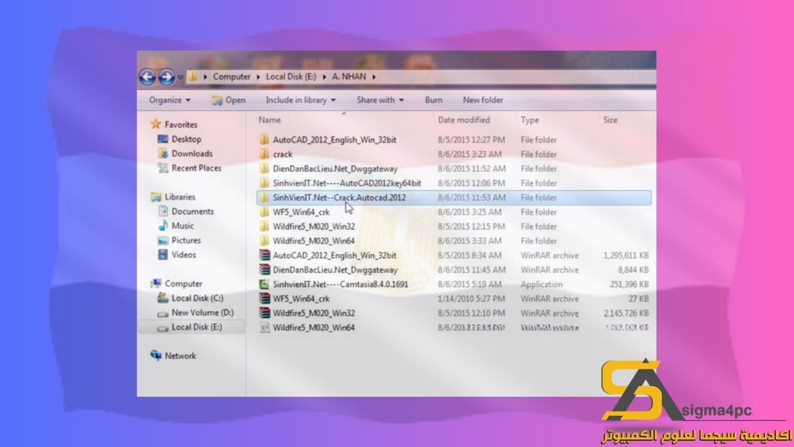Click the Forward navigation arrow button
Viewport: 794px width, 447px height.
pyautogui.click(x=166, y=77)
